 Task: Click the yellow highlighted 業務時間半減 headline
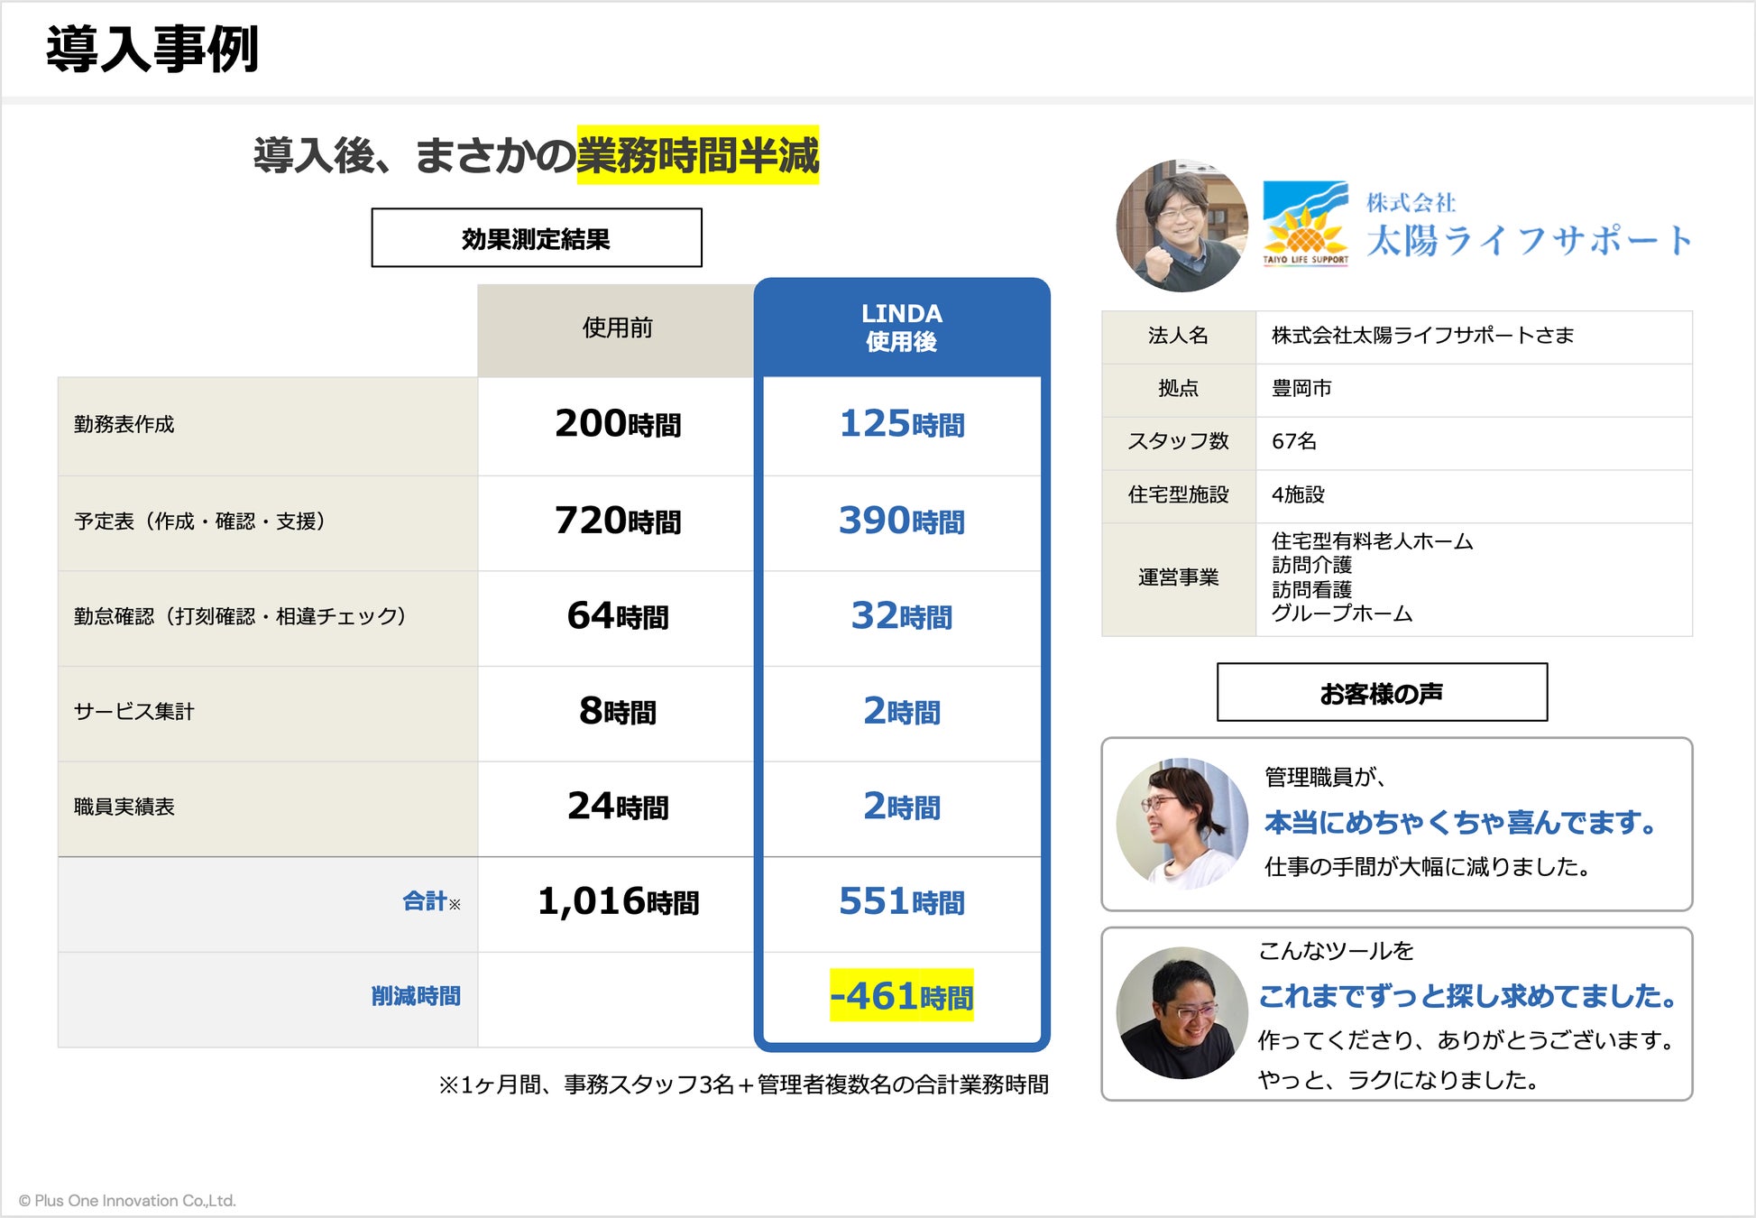pos(697,155)
